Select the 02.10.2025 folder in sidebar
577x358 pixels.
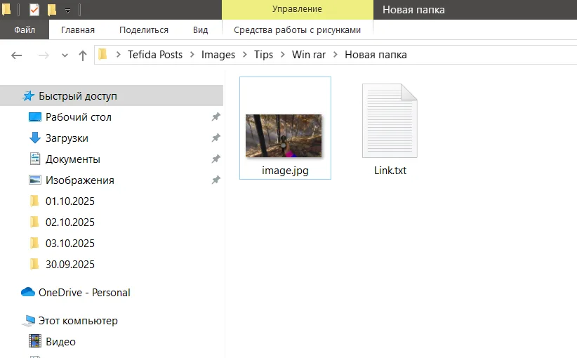coord(69,223)
